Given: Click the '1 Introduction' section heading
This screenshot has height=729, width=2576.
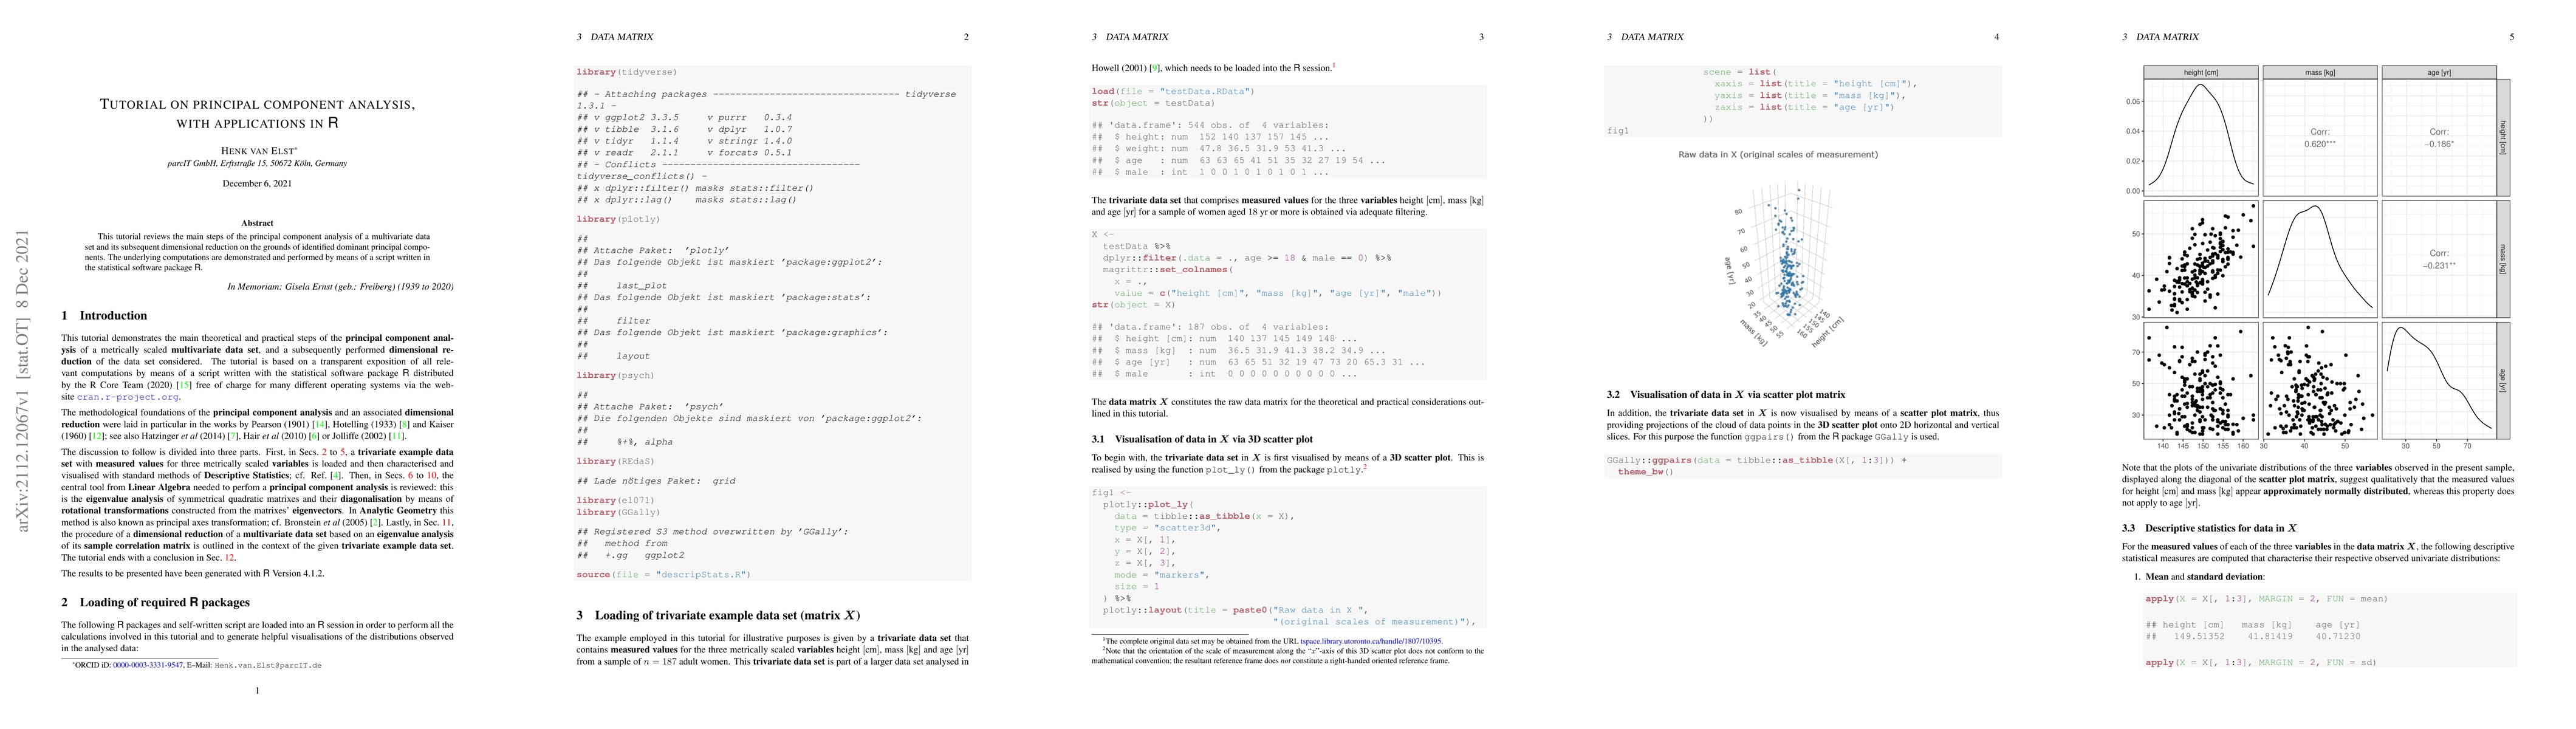Looking at the screenshot, I should pos(104,316).
